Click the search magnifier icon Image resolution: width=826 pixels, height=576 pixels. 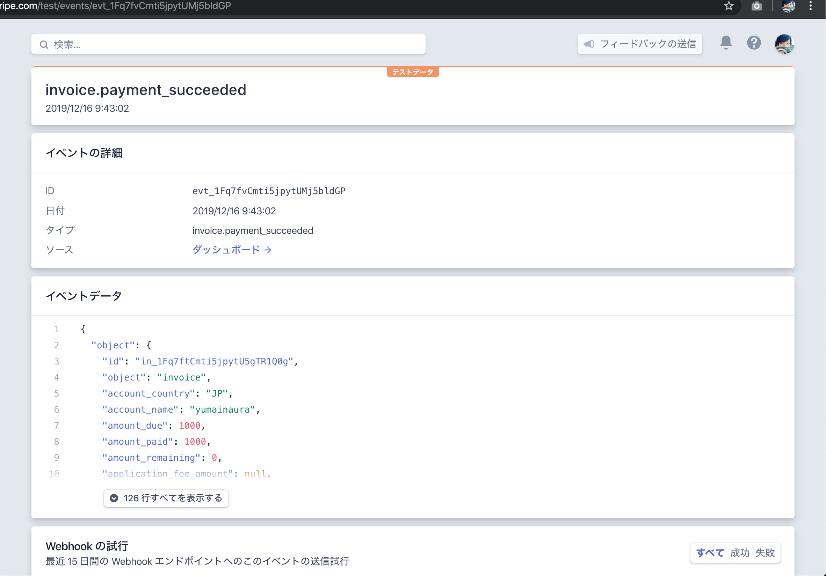(x=44, y=45)
